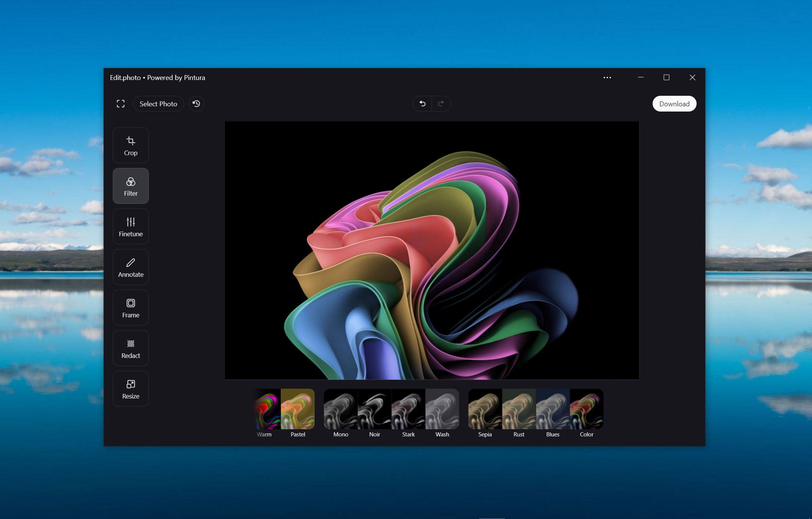Minimize the Edit.photo window
Viewport: 812px width, 519px height.
coord(641,77)
